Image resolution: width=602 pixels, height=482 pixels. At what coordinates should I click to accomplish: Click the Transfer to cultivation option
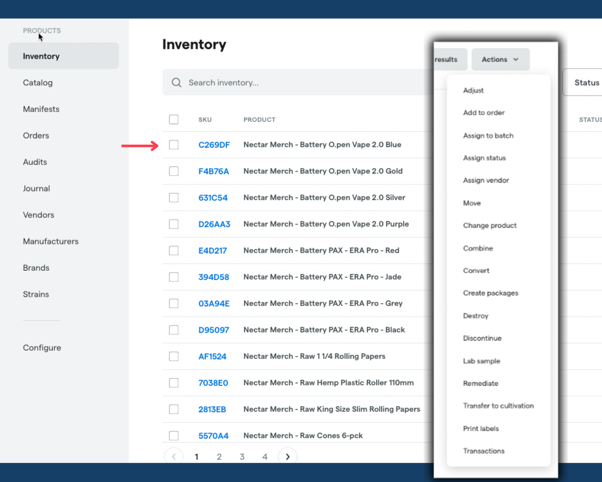tap(497, 406)
